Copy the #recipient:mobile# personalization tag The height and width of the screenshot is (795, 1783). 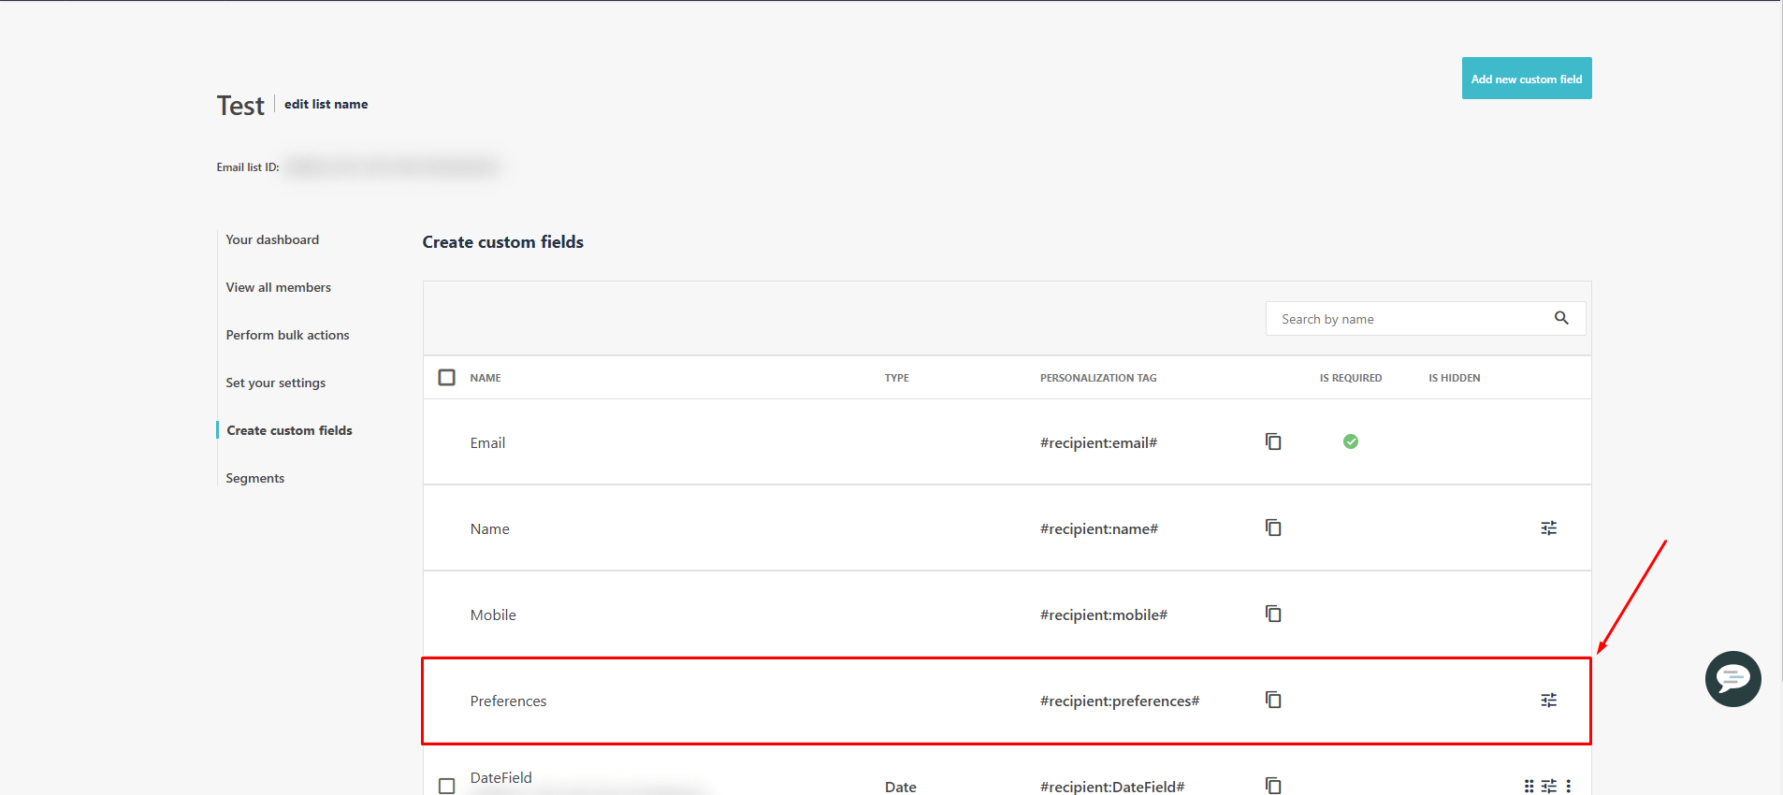pyautogui.click(x=1273, y=614)
